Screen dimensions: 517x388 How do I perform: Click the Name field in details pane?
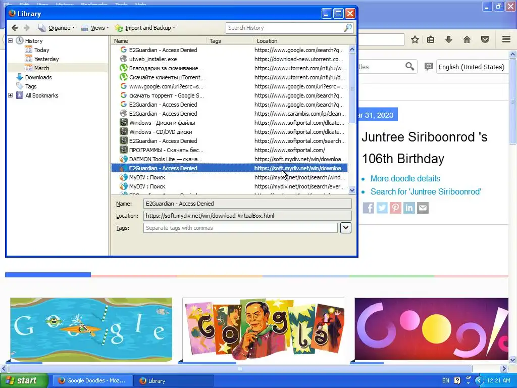tap(247, 204)
